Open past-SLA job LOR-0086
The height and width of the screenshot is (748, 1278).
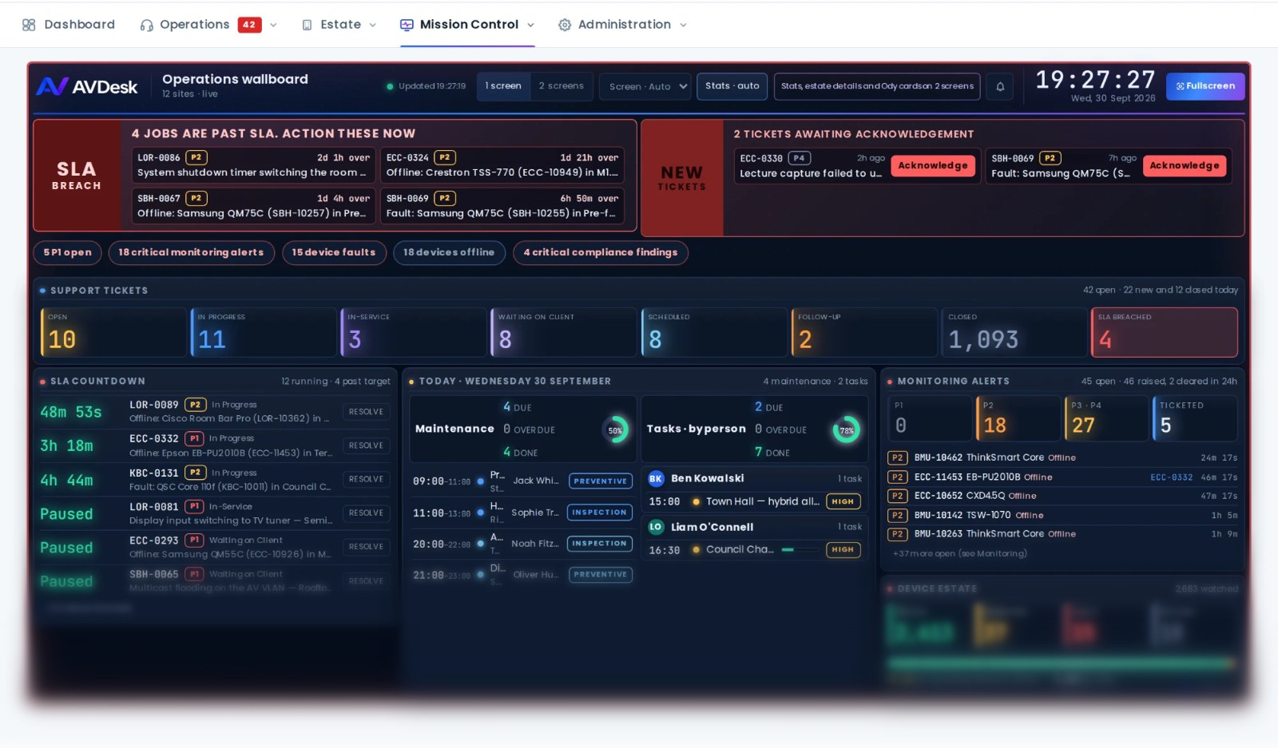pyautogui.click(x=253, y=165)
